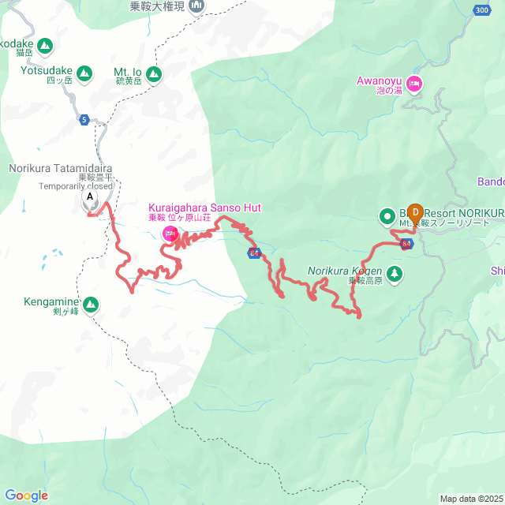Click the Kuraigahara Sanso Hut lodging icon
This screenshot has height=505, width=505.
click(170, 234)
